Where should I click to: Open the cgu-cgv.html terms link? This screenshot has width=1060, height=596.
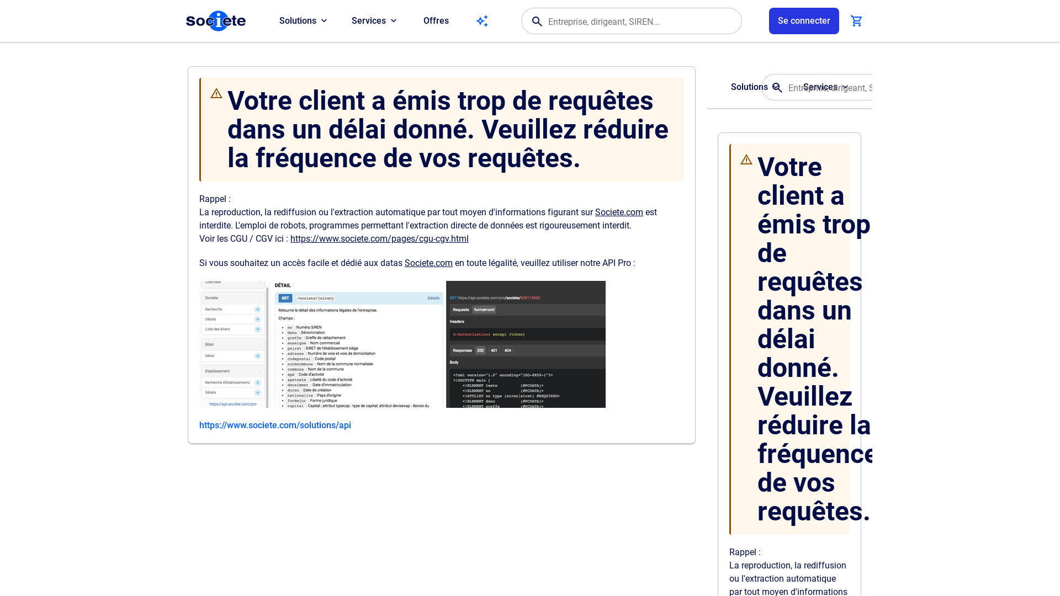point(379,239)
